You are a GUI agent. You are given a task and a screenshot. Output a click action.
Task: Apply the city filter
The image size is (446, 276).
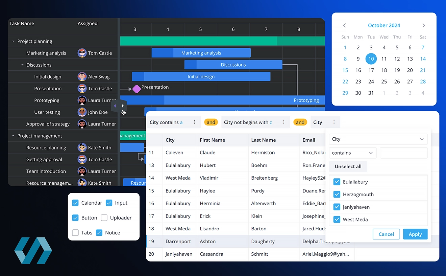415,234
